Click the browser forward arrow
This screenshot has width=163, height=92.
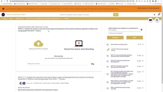coord(5,1)
